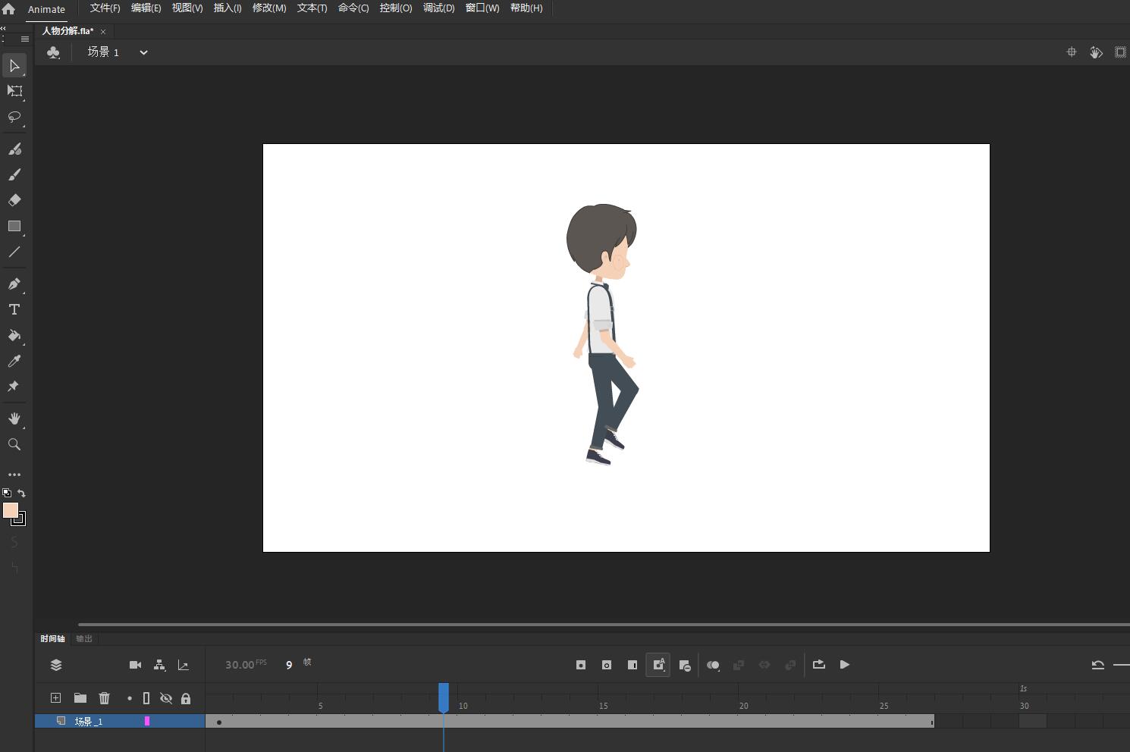Open the 帮助(H) menu
This screenshot has height=752, width=1130.
point(526,8)
